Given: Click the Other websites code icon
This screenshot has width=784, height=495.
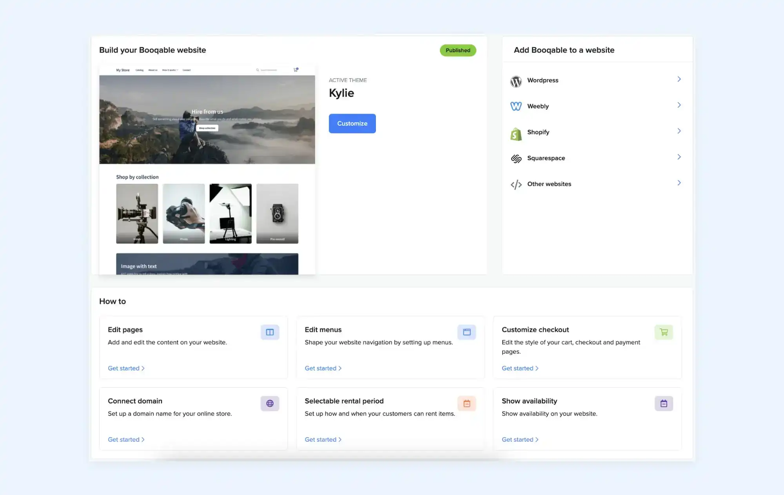Looking at the screenshot, I should [x=516, y=184].
